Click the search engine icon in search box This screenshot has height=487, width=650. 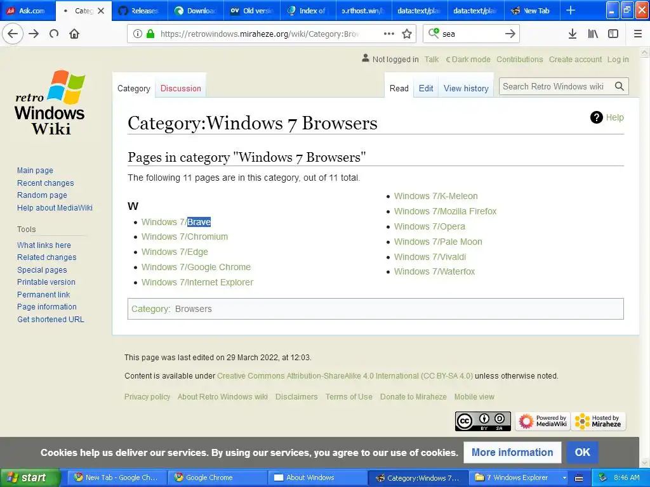point(434,33)
